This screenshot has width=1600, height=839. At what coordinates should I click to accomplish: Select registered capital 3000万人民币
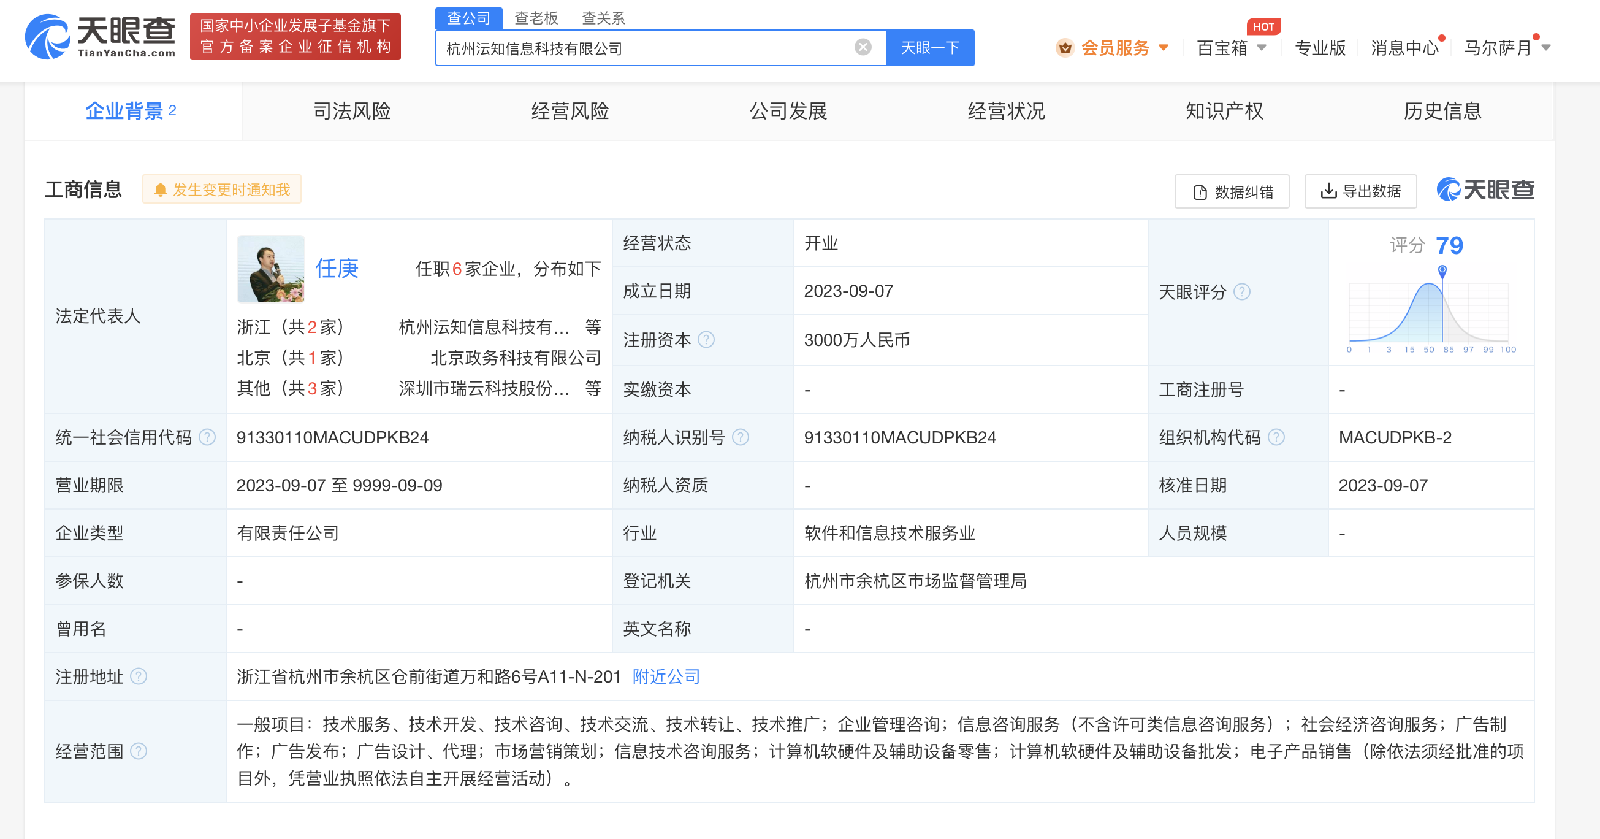[x=856, y=340]
